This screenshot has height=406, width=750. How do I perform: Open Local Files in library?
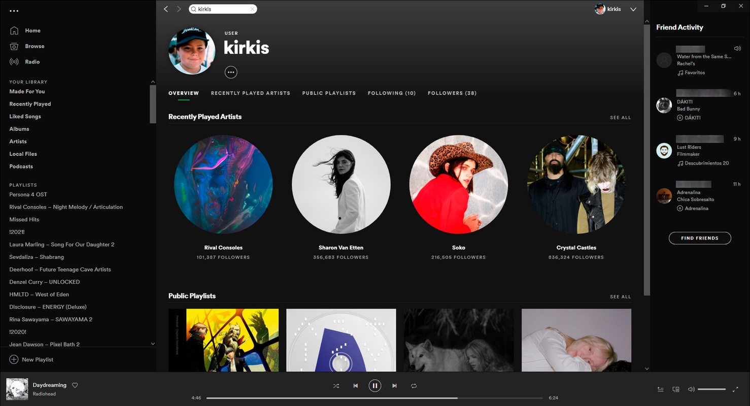coord(23,154)
